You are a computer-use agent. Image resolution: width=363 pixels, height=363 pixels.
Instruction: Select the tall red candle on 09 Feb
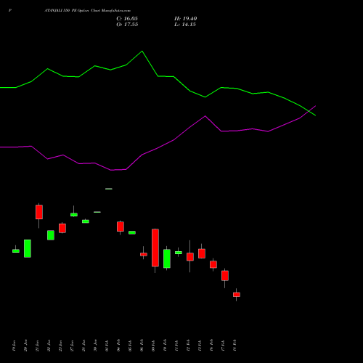coord(155,248)
